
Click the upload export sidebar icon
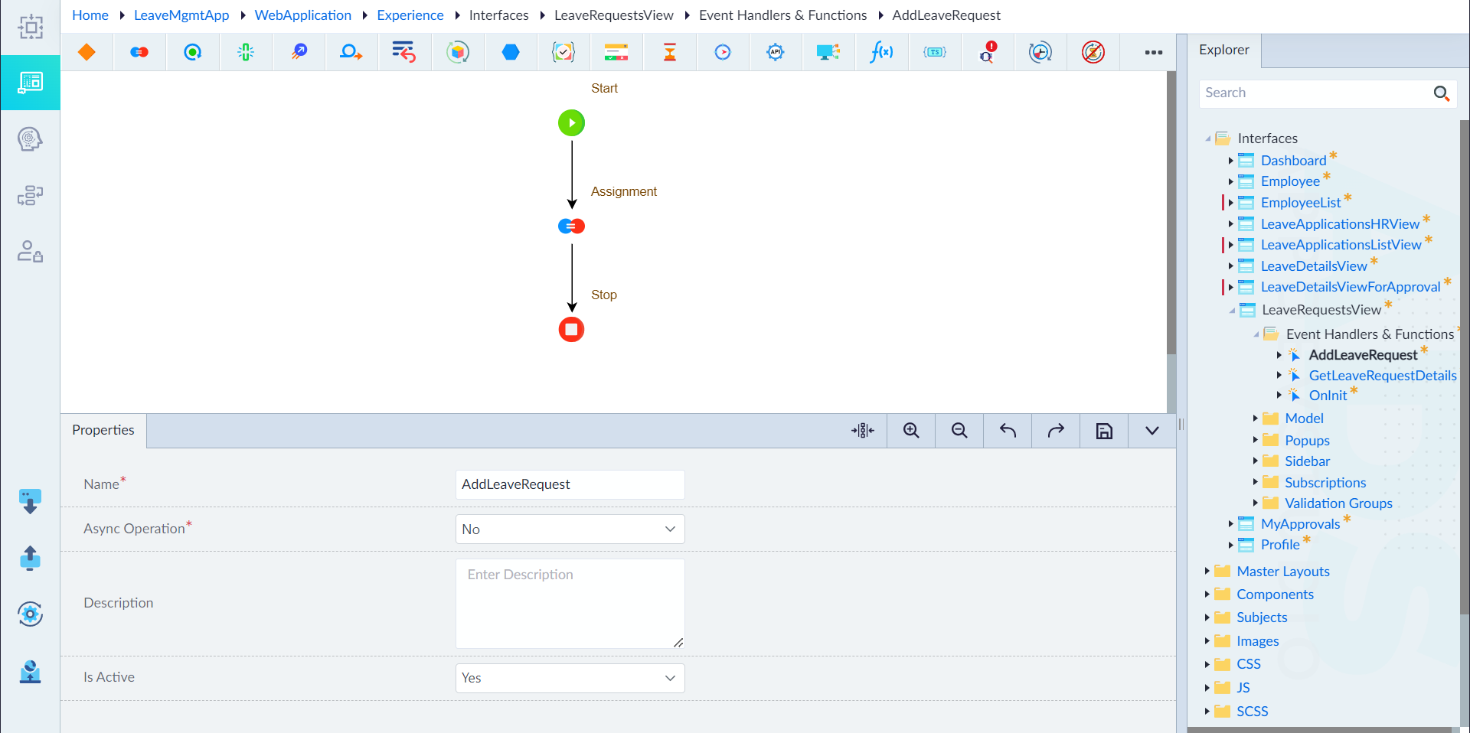coord(30,558)
